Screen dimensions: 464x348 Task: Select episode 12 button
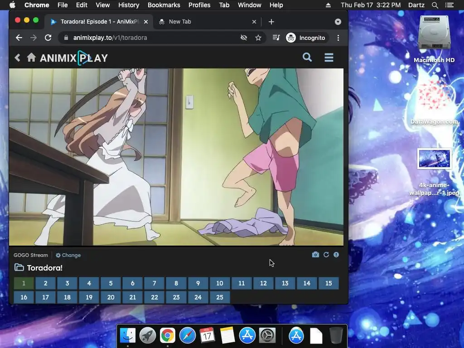coord(263,283)
